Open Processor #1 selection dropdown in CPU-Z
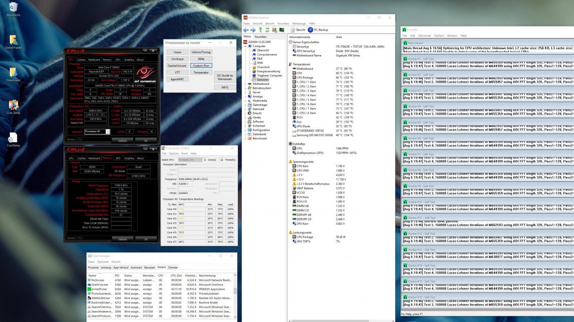This screenshot has width=574, height=322. point(97,132)
